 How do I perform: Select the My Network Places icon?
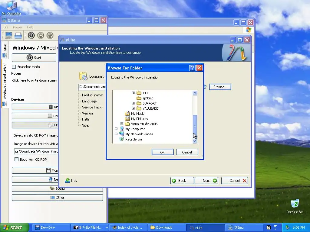[122, 134]
